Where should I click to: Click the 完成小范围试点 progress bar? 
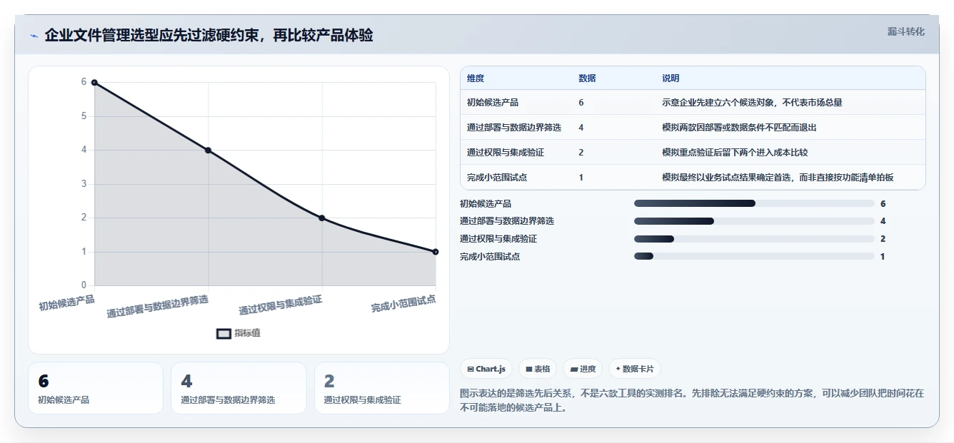[754, 256]
